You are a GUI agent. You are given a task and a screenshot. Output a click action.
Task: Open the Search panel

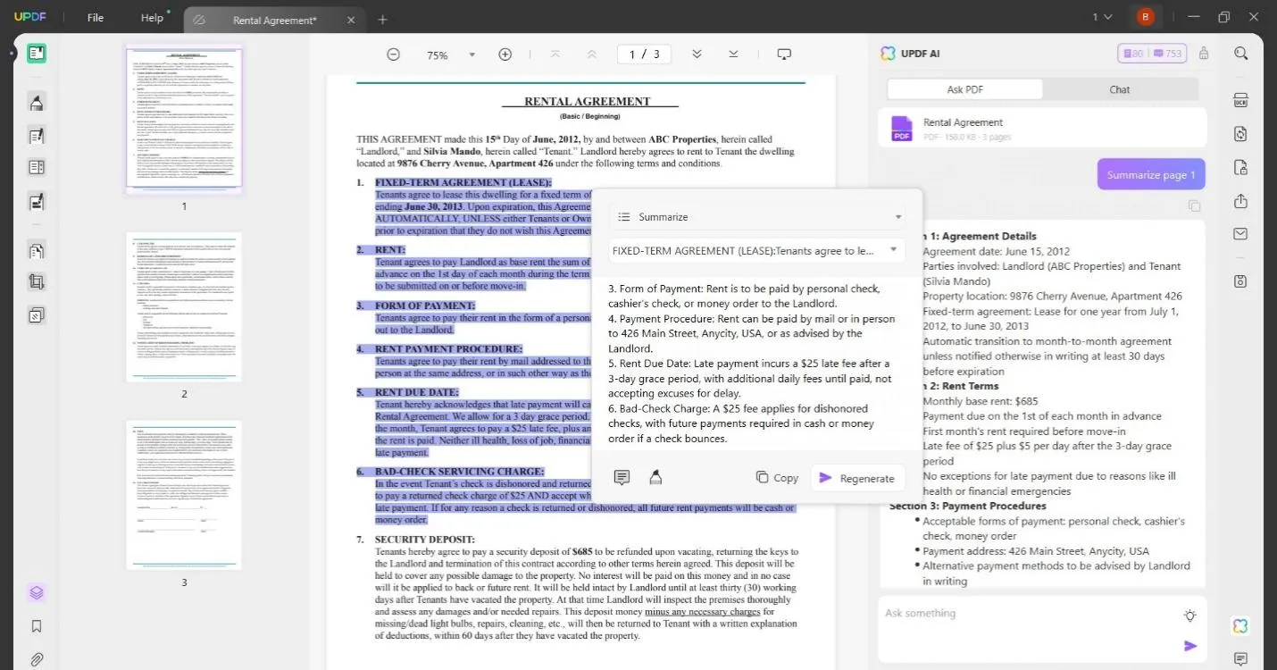tap(1240, 53)
